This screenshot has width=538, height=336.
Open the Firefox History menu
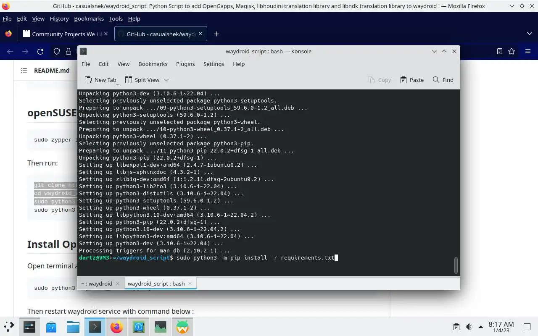tap(59, 18)
